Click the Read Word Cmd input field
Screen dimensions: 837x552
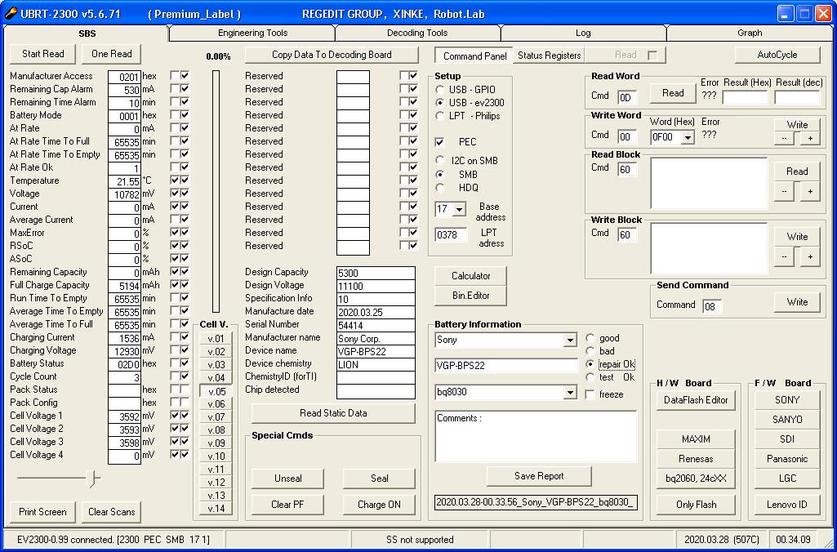[627, 97]
